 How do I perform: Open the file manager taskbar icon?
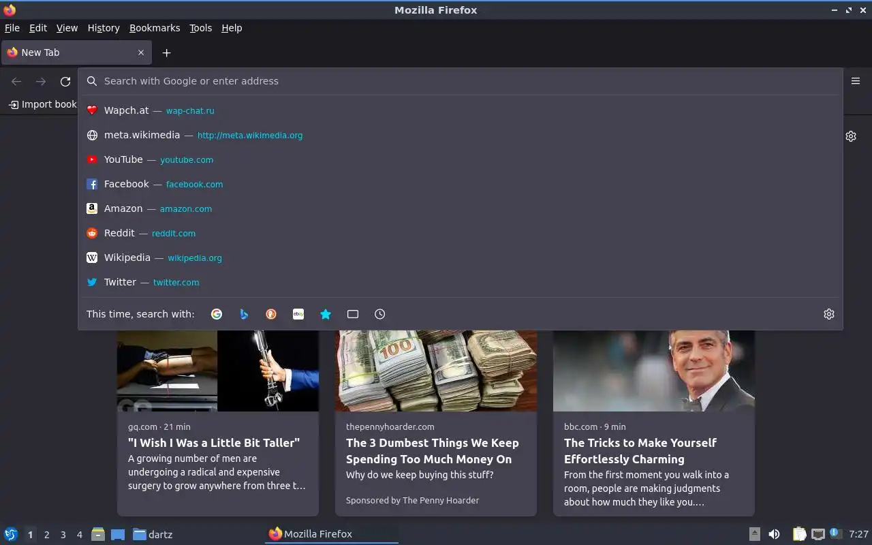pos(98,534)
